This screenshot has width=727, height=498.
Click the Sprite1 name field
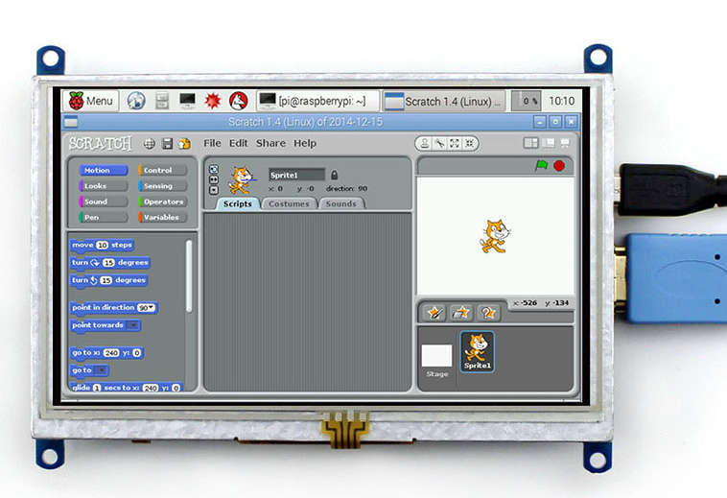pos(296,175)
